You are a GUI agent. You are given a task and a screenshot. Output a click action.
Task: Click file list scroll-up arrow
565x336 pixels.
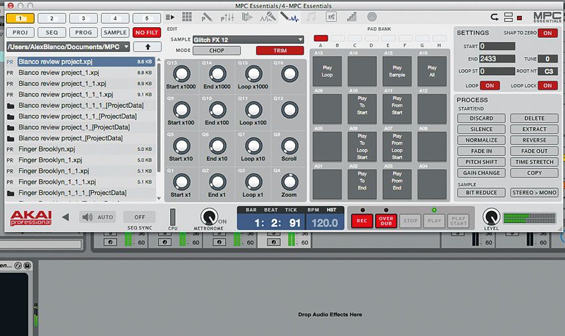click(159, 59)
